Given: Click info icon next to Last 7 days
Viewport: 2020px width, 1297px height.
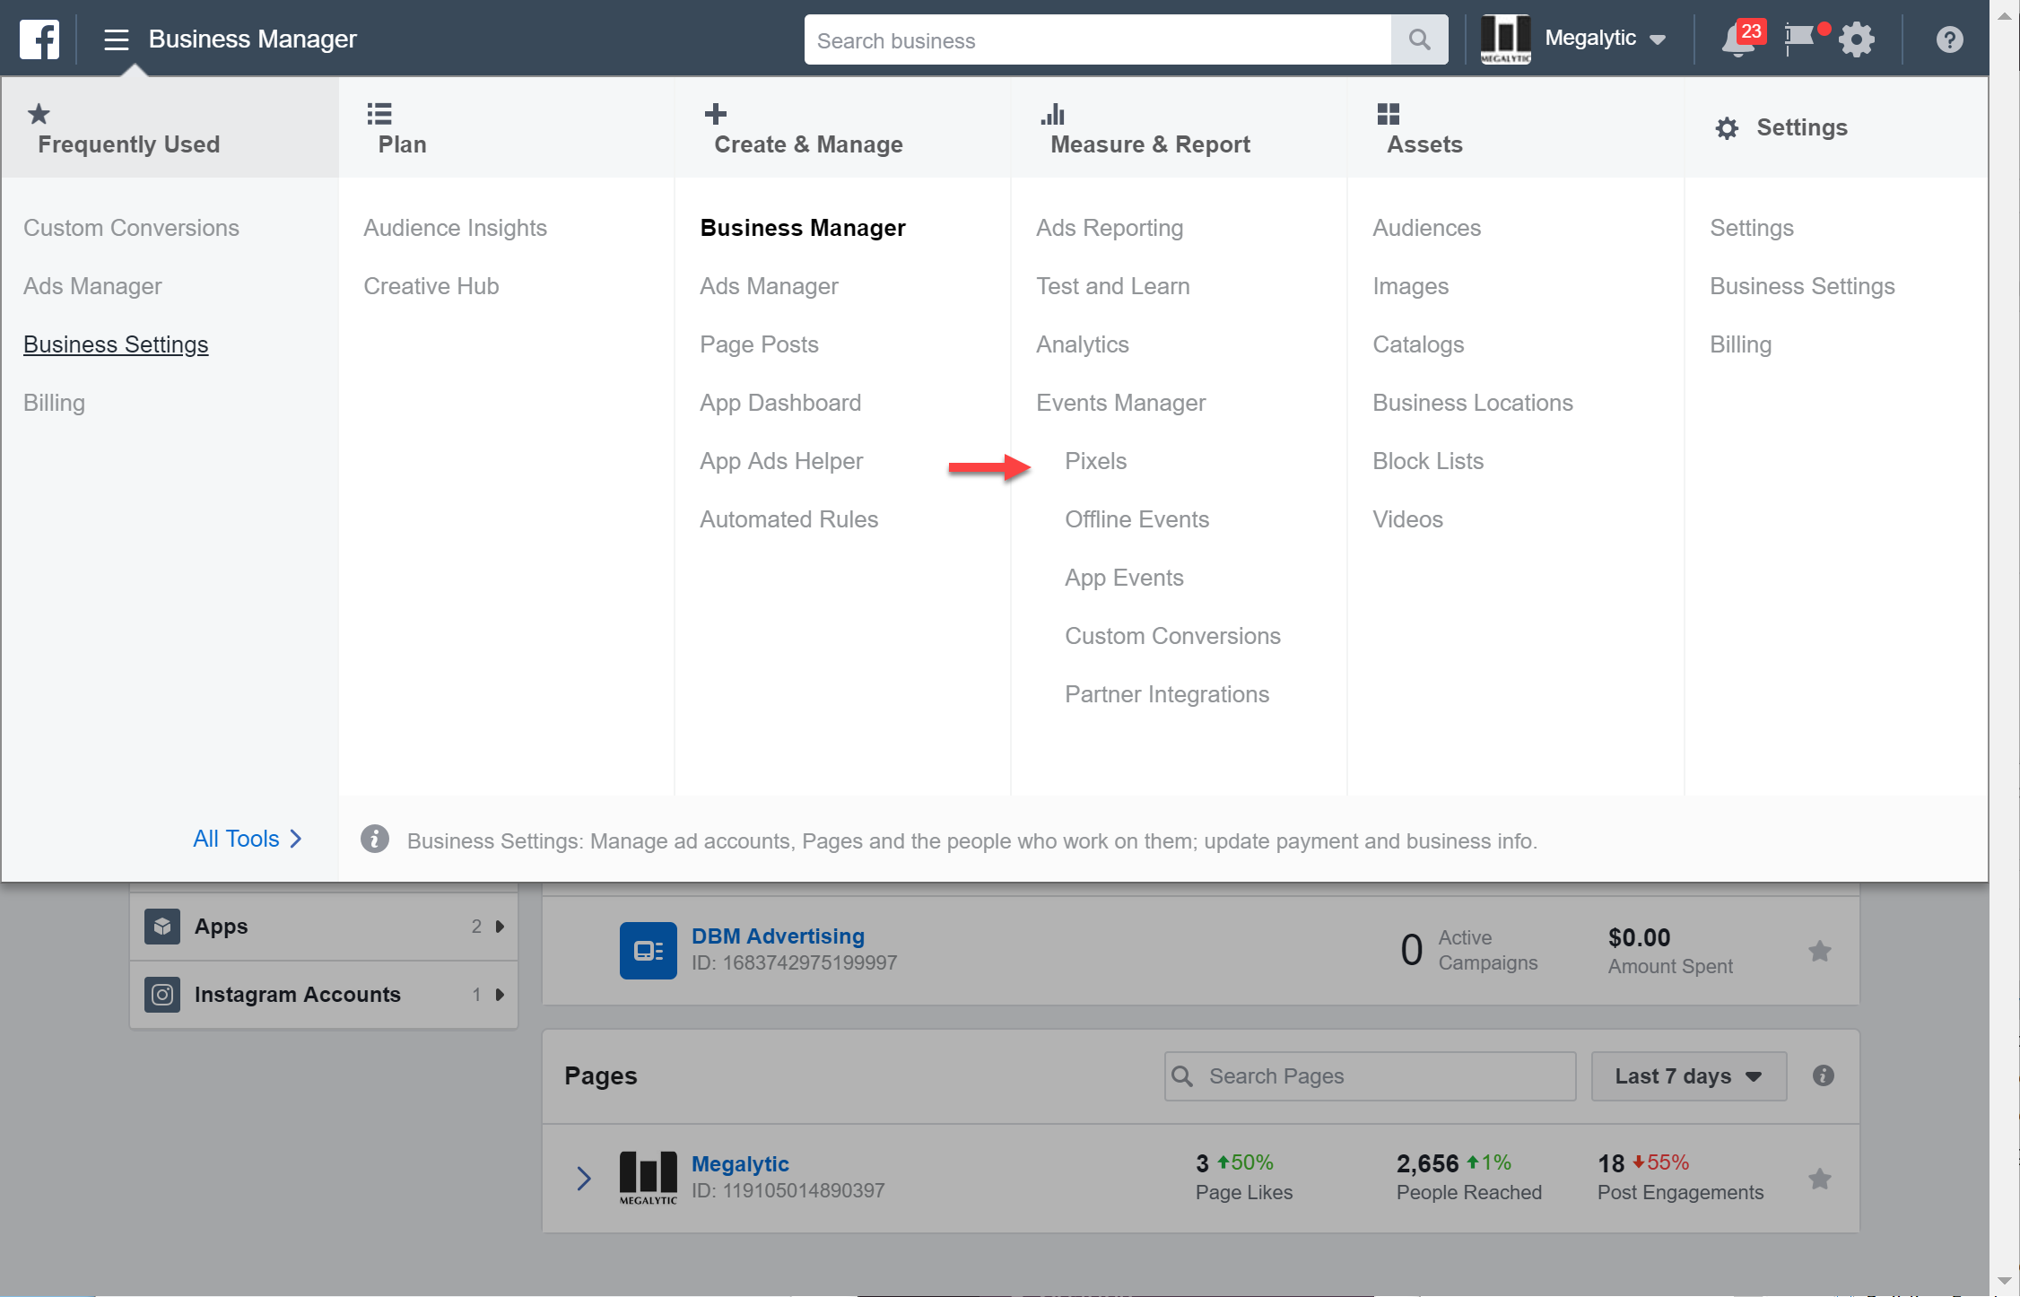Looking at the screenshot, I should pos(1823,1075).
